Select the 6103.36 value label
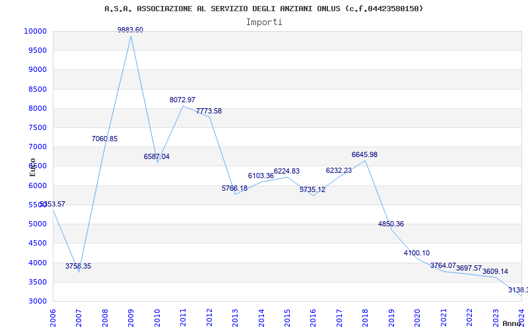Viewport: 528px width, 330px height. 261,176
